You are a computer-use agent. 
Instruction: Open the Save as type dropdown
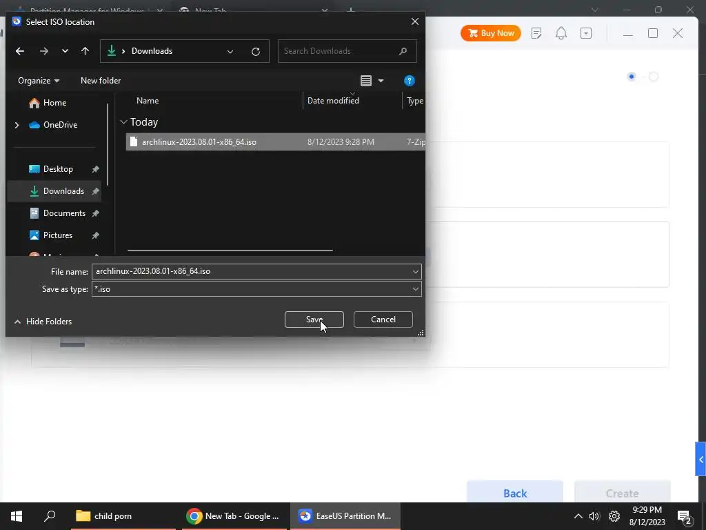(256, 289)
